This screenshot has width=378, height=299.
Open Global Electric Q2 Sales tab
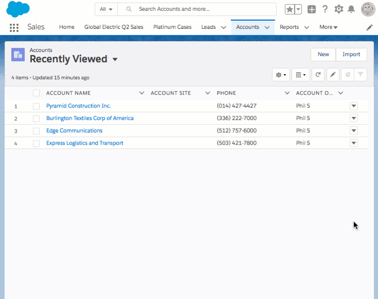[114, 27]
